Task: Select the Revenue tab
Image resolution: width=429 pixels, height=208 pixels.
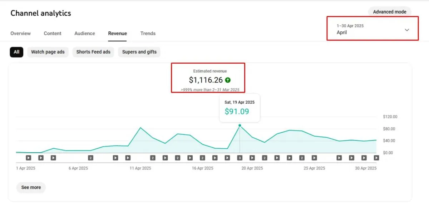Action: (x=118, y=33)
